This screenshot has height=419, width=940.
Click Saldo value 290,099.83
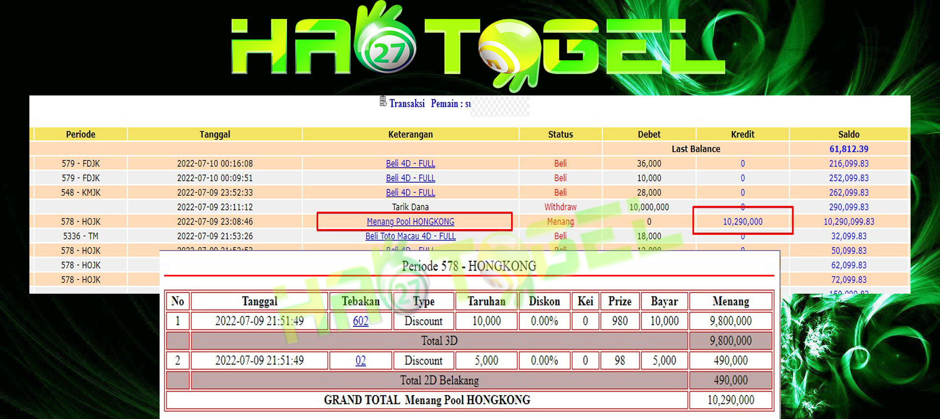[x=848, y=207]
